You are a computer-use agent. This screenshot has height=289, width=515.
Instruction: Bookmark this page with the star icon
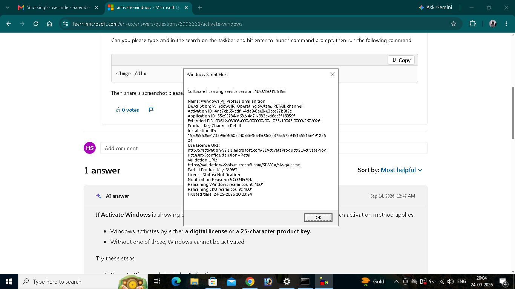pyautogui.click(x=454, y=24)
